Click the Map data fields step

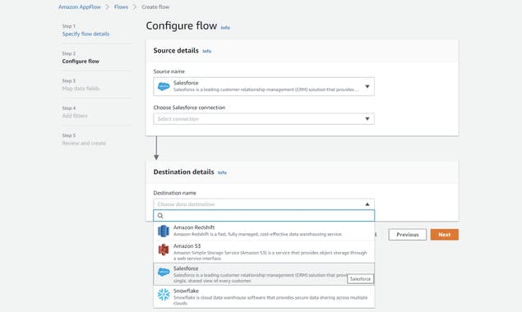pyautogui.click(x=81, y=89)
